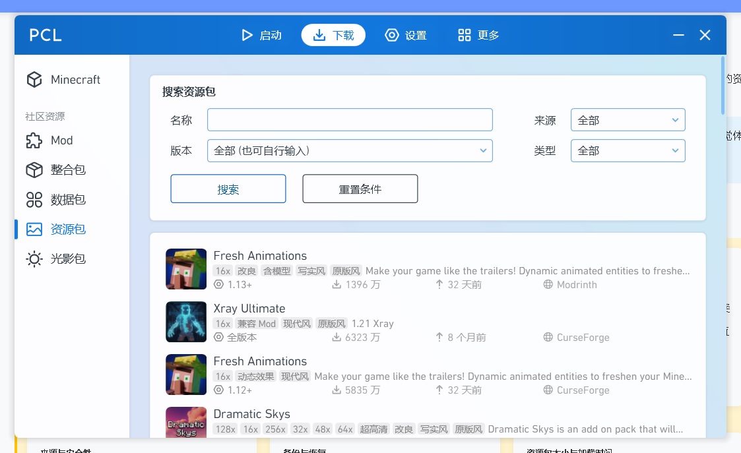Screen dimensions: 741x453
Task: Click the 搜索 search button
Action: click(228, 189)
